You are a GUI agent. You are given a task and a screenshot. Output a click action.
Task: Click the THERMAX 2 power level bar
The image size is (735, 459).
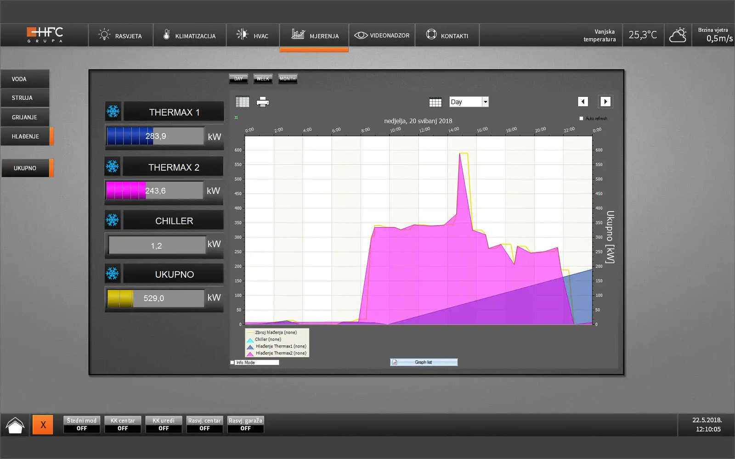click(x=154, y=190)
